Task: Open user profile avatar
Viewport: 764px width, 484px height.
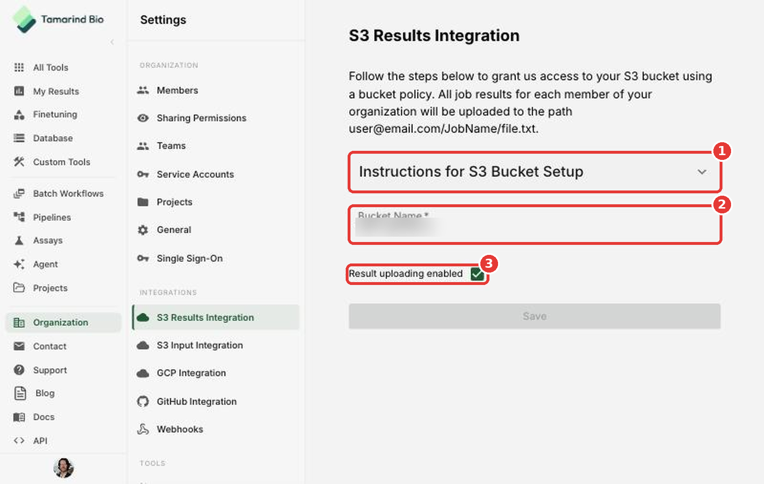Action: [x=64, y=468]
